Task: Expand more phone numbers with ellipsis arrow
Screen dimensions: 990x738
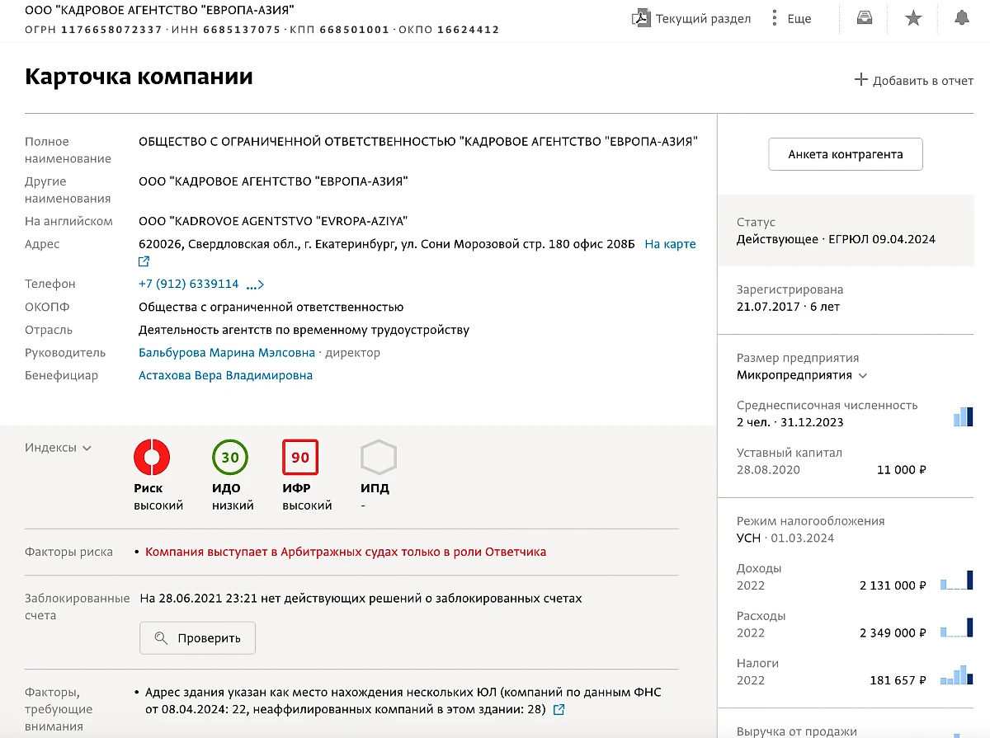Action: pos(255,284)
